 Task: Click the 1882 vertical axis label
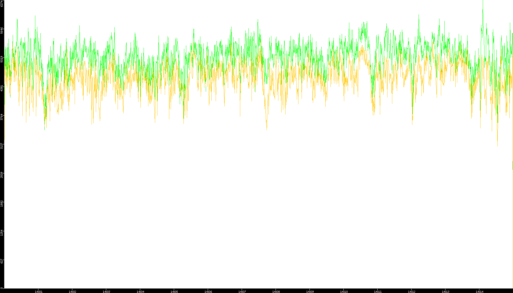2,203
